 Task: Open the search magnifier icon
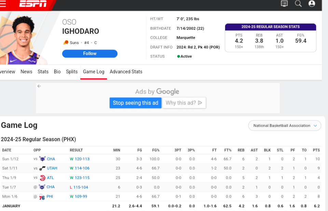[x=298, y=4]
